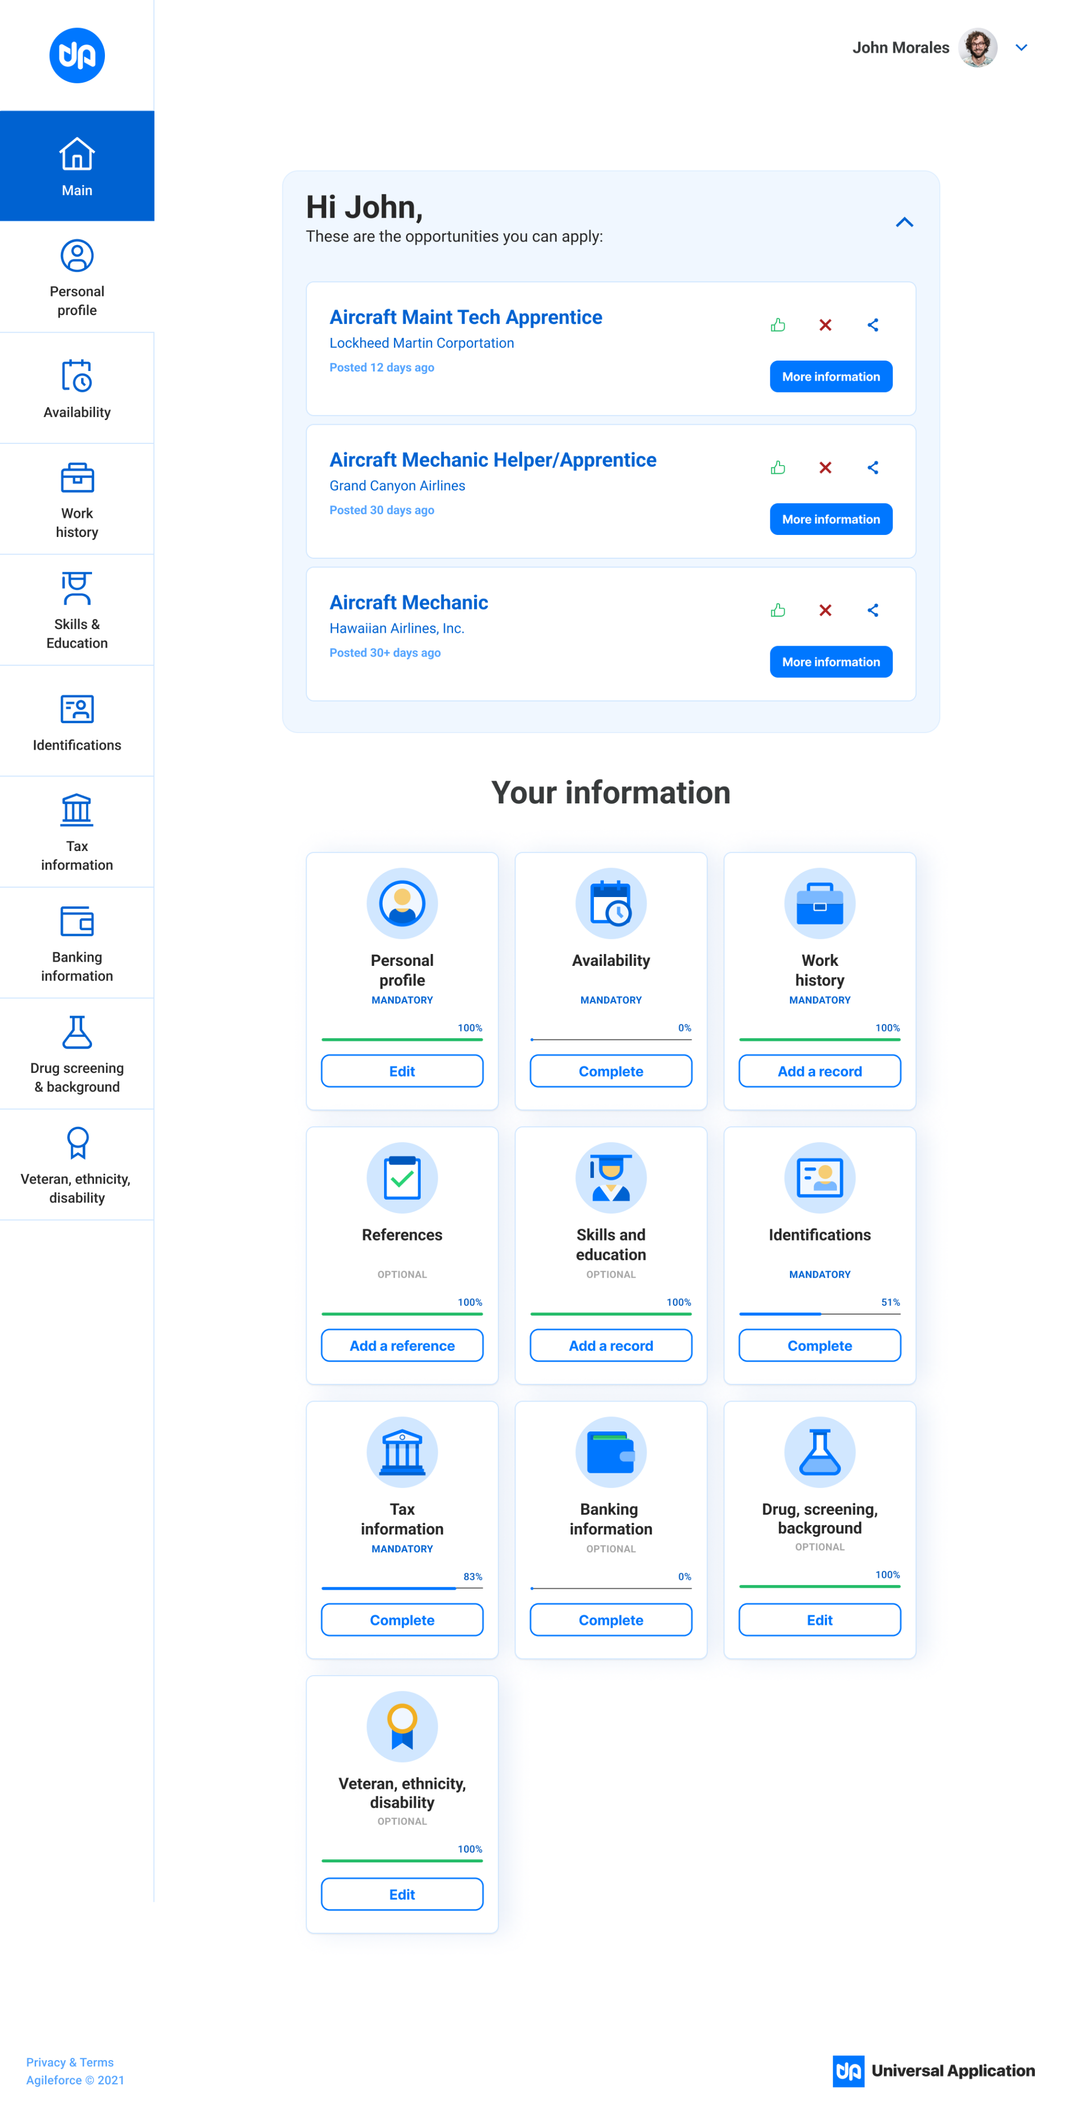Open Drug screening & background in sidebar
1069x2119 pixels.
[77, 1053]
